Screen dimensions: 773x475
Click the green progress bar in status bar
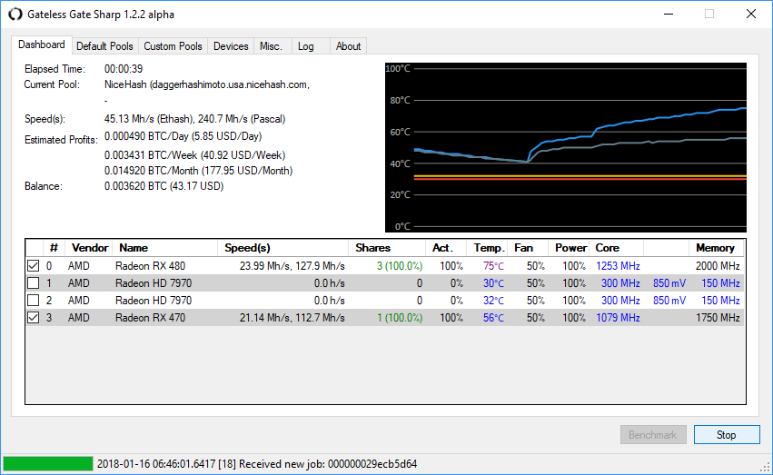tap(48, 464)
